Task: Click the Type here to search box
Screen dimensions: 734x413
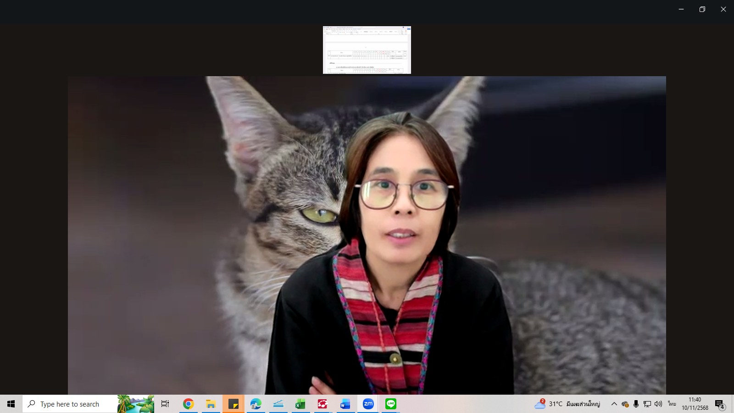Action: (x=70, y=404)
